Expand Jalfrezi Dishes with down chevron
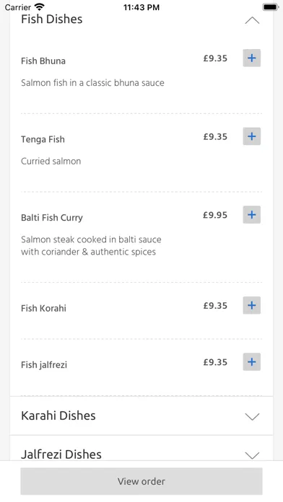 [x=252, y=455]
